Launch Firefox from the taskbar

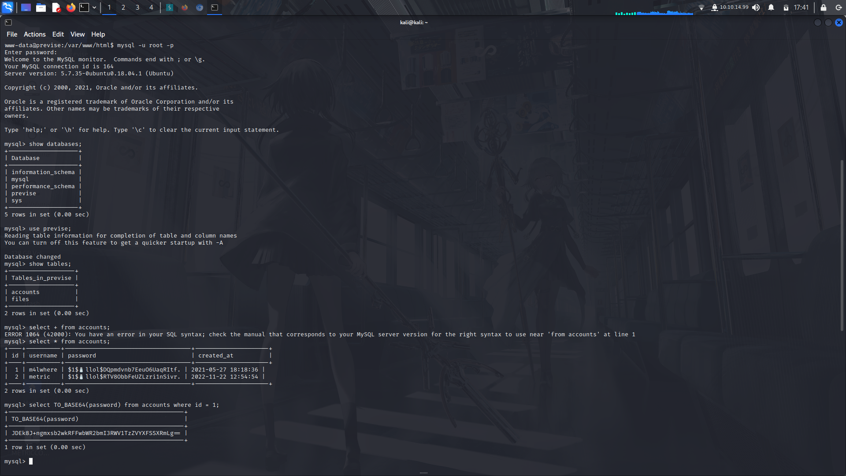(x=71, y=7)
